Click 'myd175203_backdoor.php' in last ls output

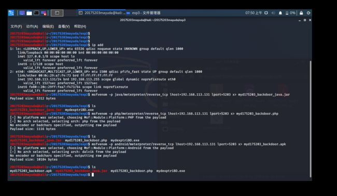click(132, 171)
